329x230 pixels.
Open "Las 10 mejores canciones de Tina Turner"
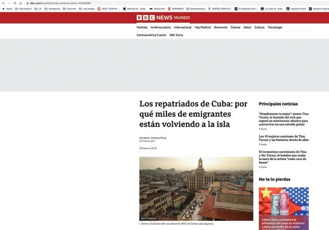pyautogui.click(x=284, y=138)
